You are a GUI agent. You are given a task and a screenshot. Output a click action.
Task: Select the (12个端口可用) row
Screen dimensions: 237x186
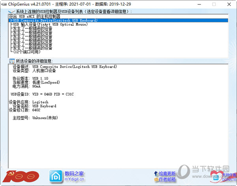[x=118, y=52]
